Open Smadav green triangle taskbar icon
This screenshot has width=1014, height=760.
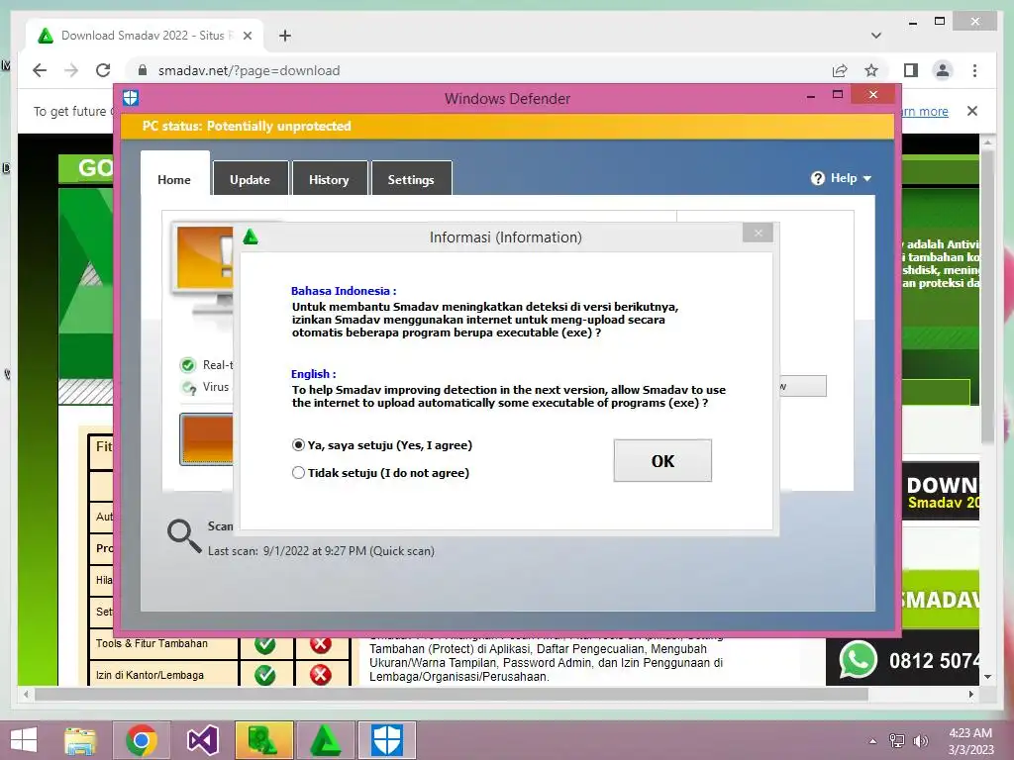[x=325, y=740]
